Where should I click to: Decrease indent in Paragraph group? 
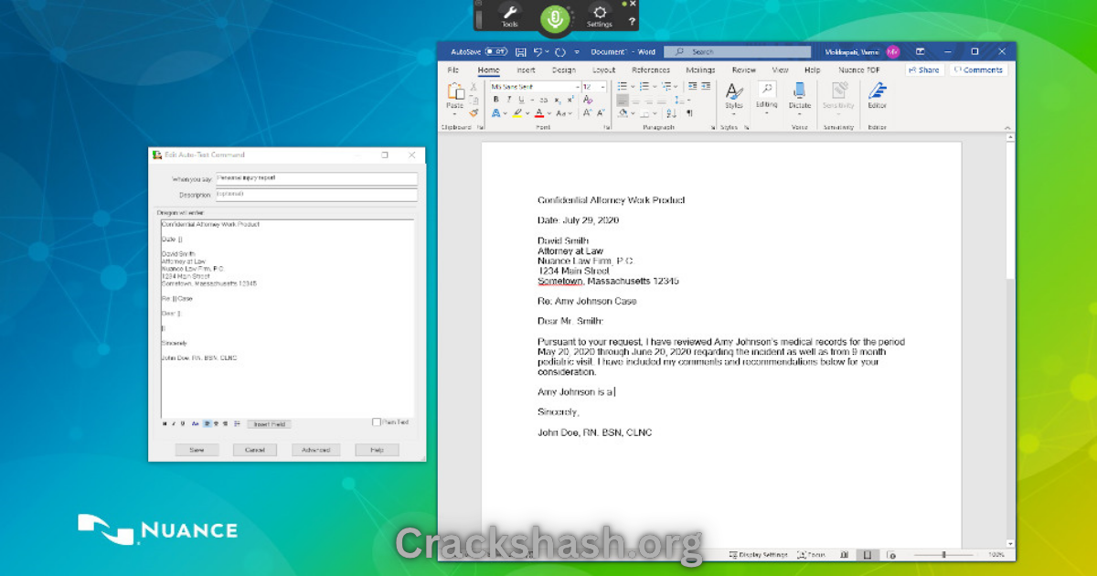(x=692, y=86)
